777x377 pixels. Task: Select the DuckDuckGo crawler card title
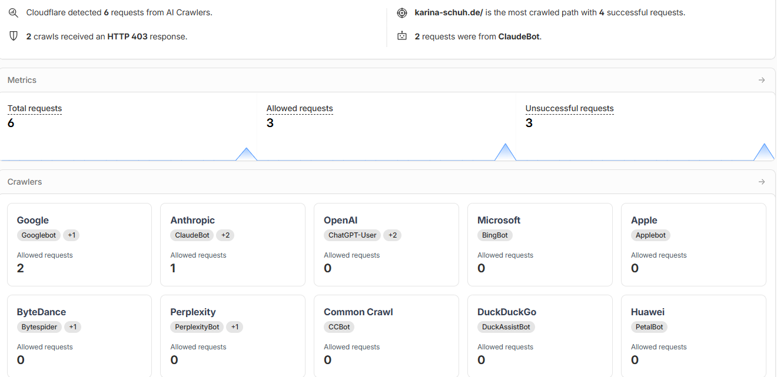click(x=507, y=312)
